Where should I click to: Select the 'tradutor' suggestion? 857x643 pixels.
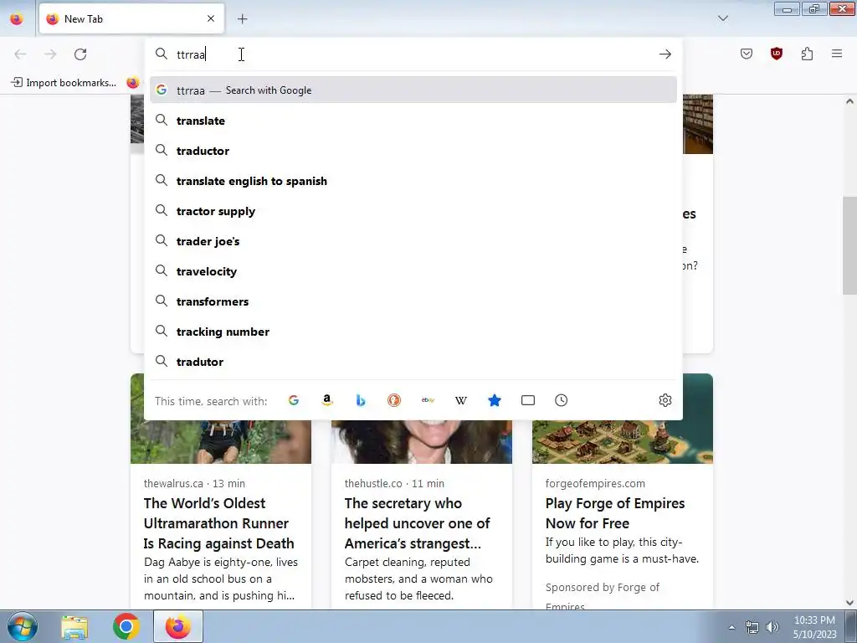pos(413,362)
